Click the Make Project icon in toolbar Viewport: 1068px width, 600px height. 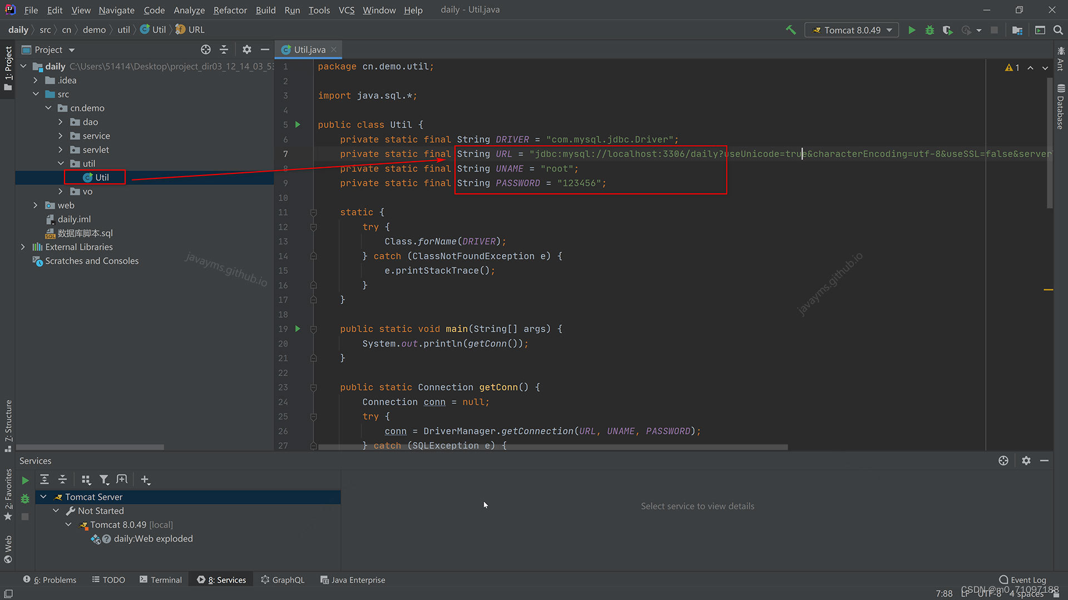click(792, 29)
